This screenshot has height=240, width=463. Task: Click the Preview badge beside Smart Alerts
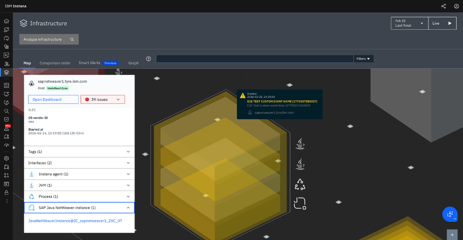point(110,63)
